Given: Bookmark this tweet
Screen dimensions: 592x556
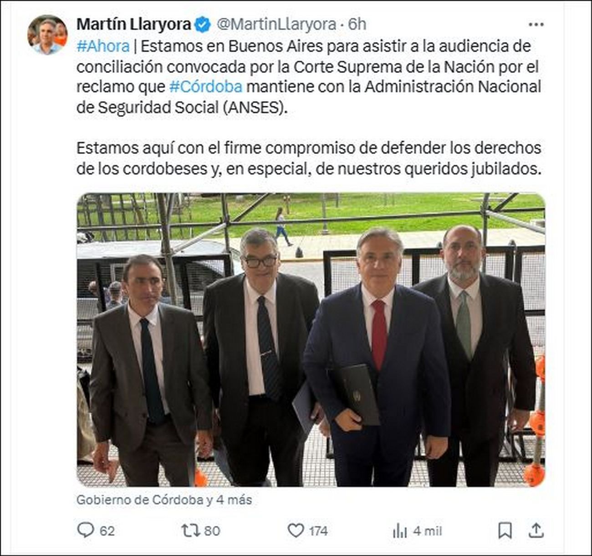Looking at the screenshot, I should coord(505,530).
